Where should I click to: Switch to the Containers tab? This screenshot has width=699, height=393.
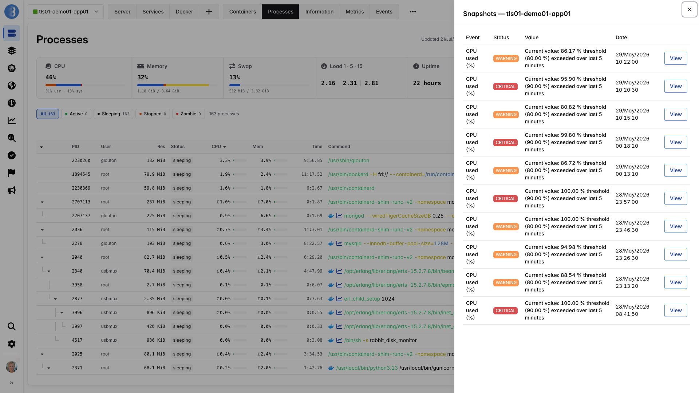tap(242, 12)
